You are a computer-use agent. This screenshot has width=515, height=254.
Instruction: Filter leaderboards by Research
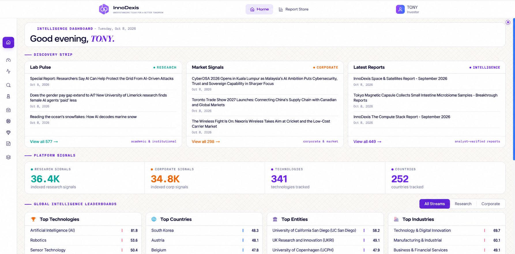463,204
